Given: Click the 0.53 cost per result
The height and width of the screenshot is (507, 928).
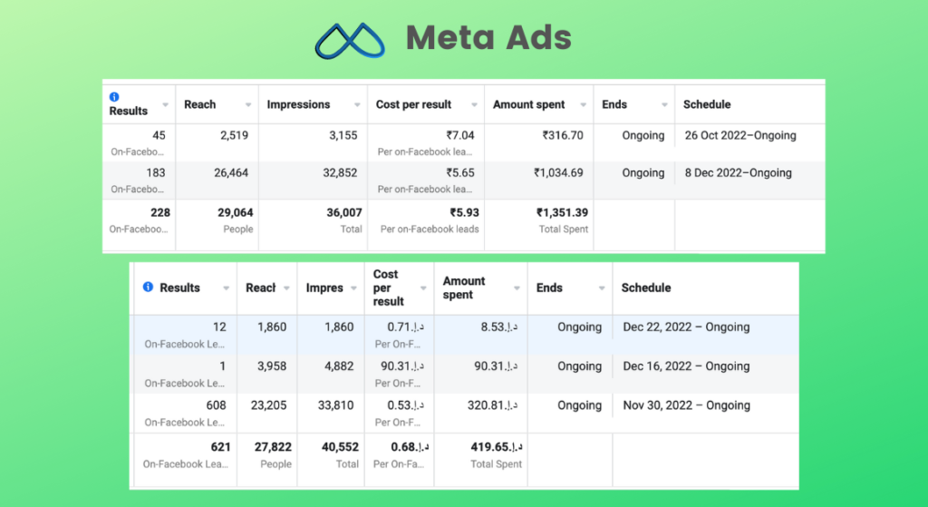Looking at the screenshot, I should pyautogui.click(x=405, y=405).
